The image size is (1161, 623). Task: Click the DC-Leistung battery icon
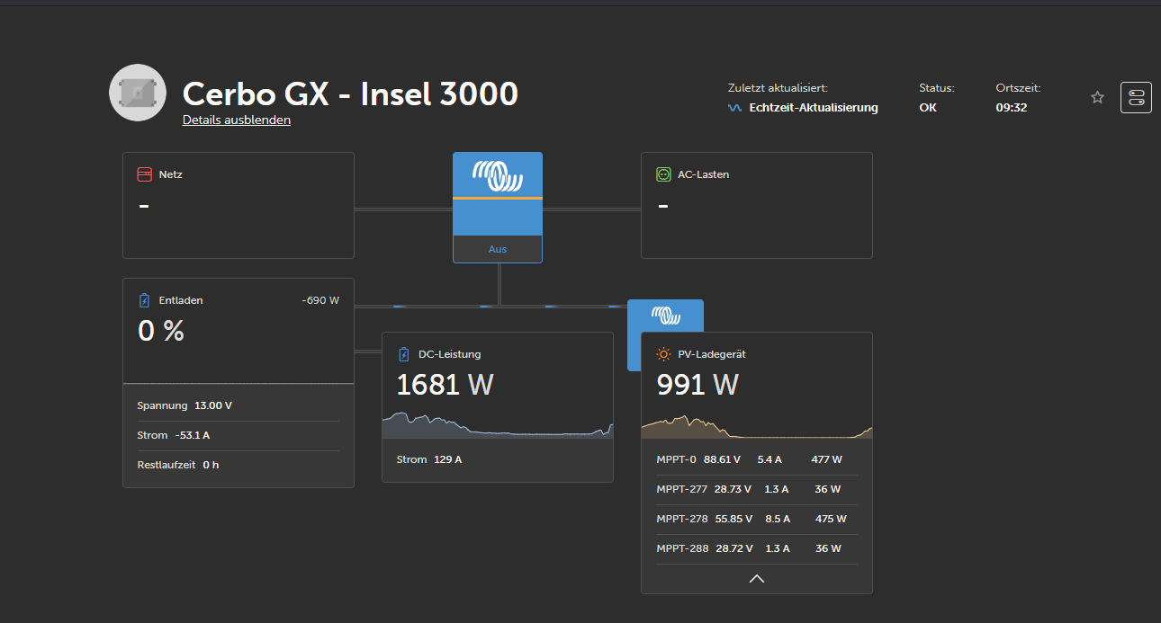[403, 354]
